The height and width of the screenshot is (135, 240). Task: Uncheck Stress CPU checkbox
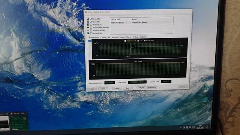click(x=91, y=19)
